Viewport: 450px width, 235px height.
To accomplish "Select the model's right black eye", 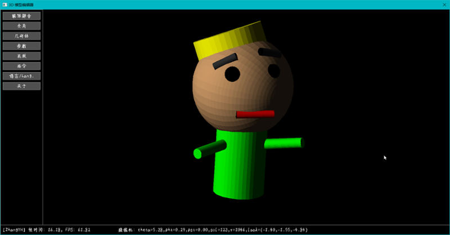I will (x=274, y=71).
